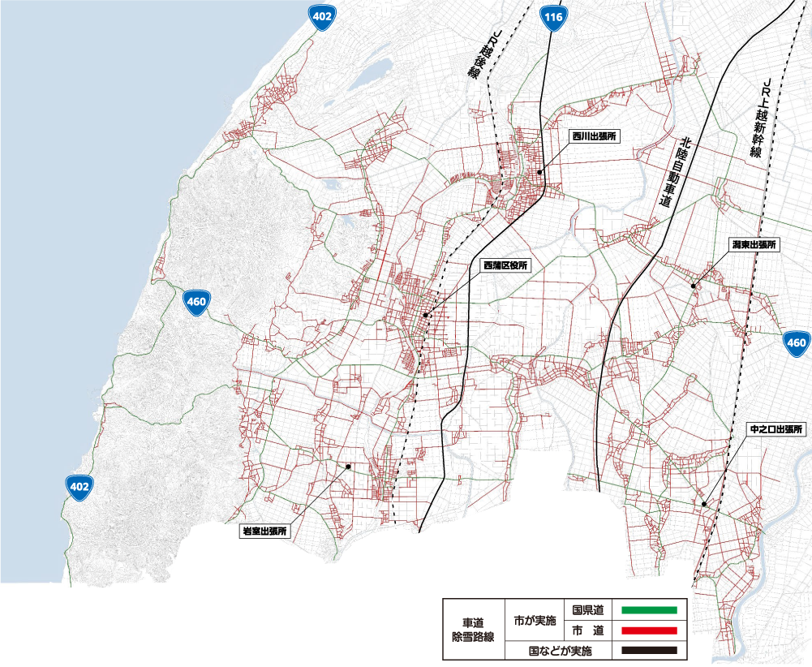
Task: Click the route 402 shield on southern coast
Action: (79, 488)
